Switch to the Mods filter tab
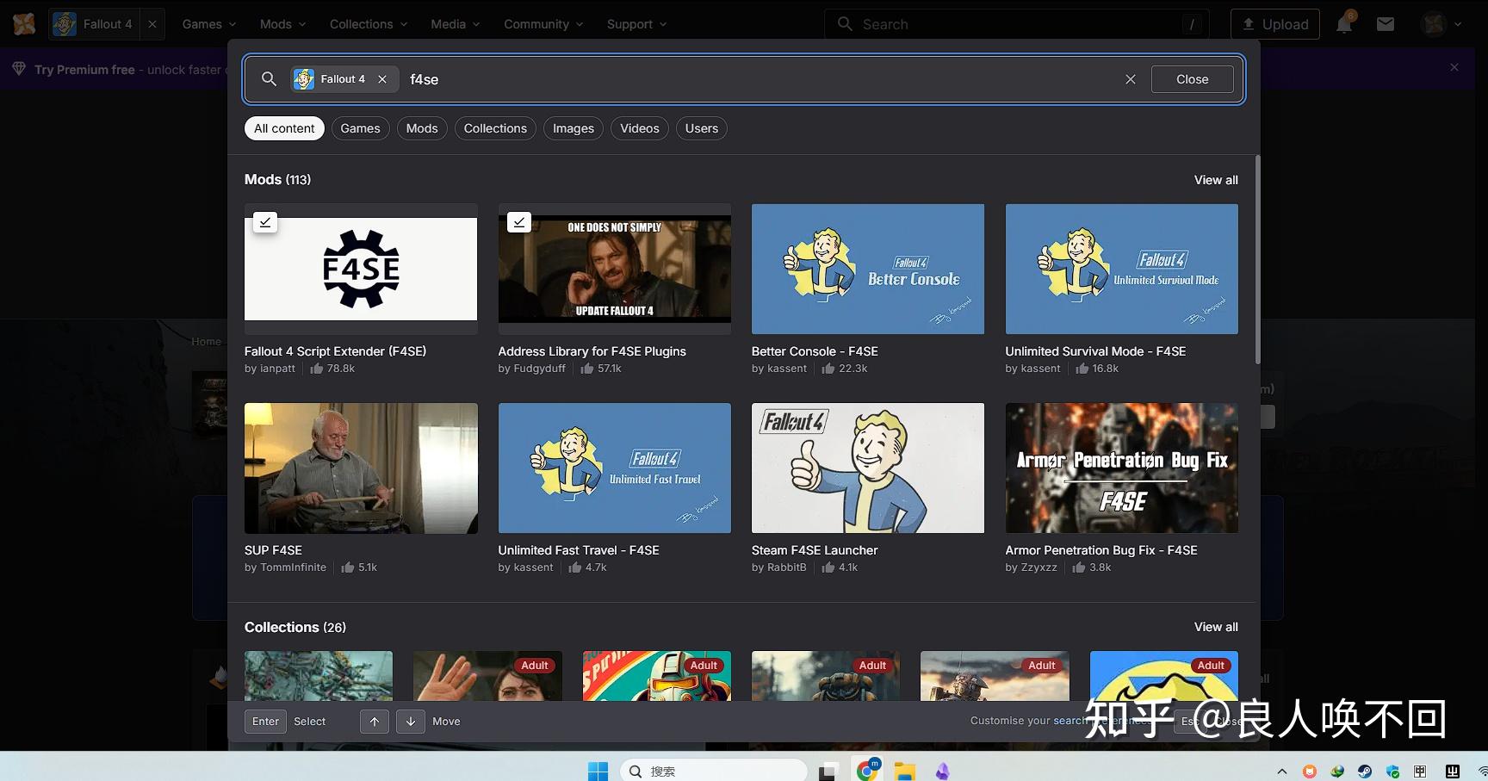1488x781 pixels. point(422,128)
